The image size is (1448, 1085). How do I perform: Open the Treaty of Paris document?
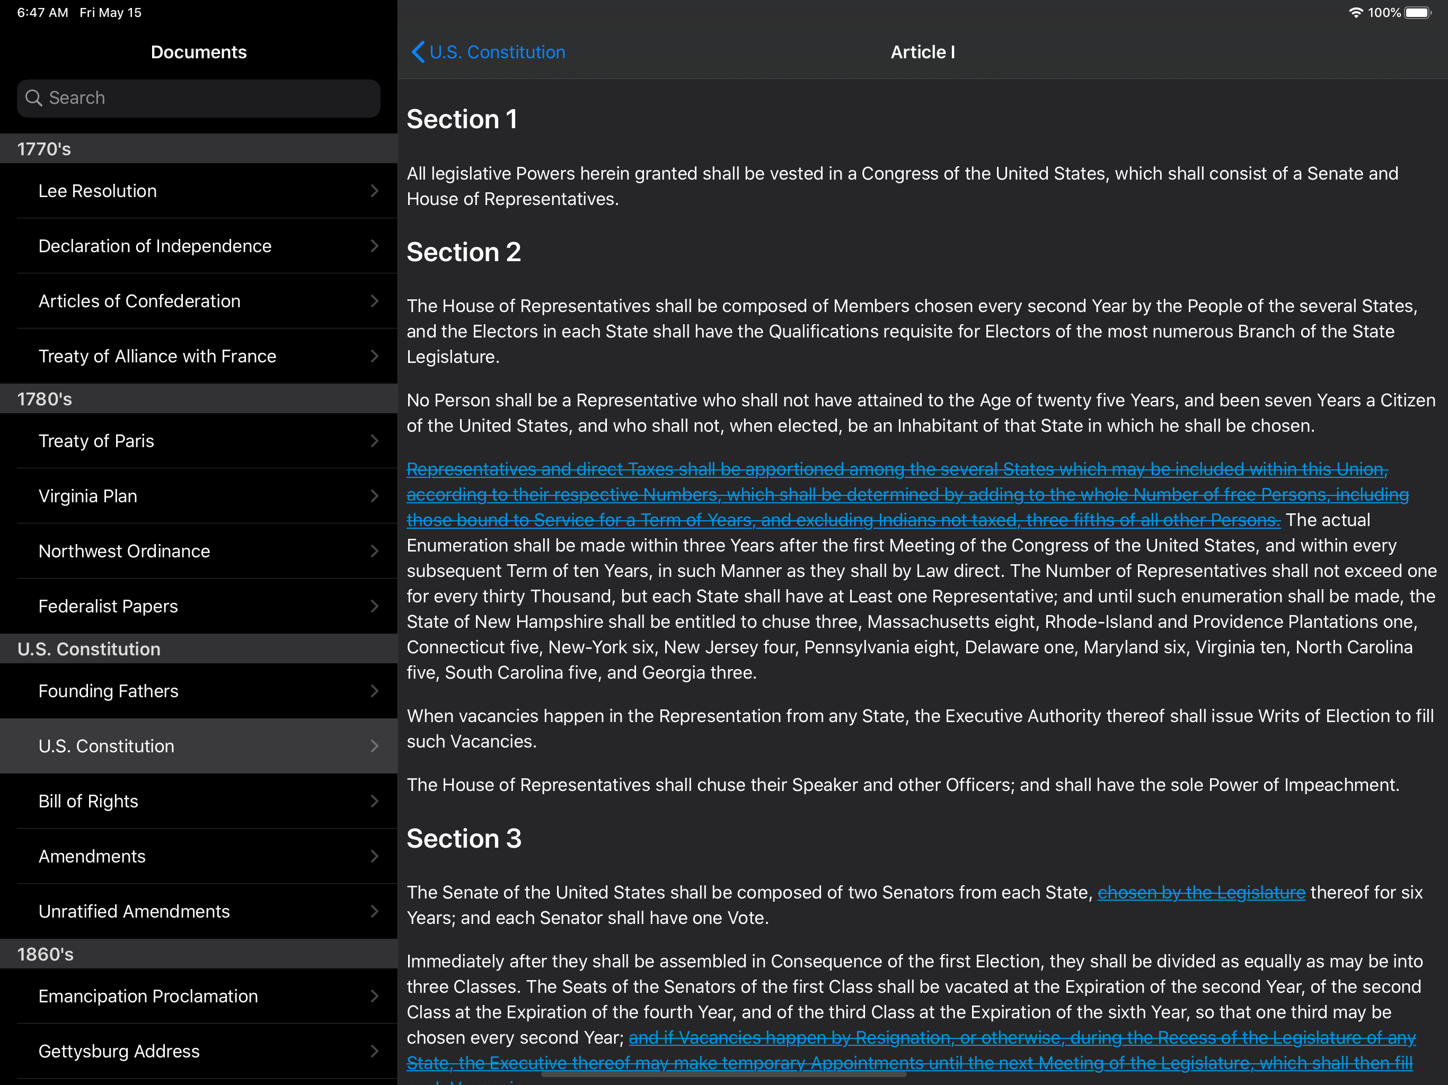click(x=198, y=440)
